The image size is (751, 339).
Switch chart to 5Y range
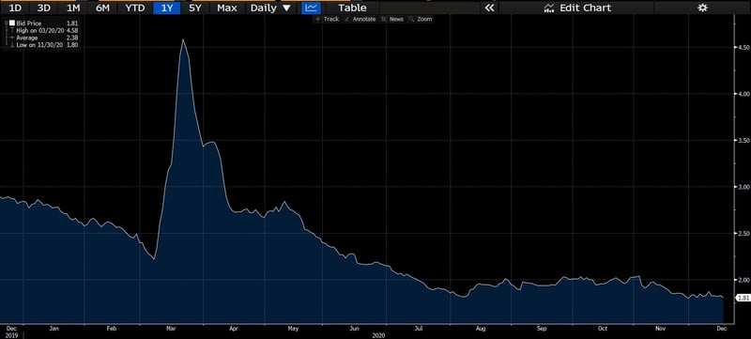click(x=195, y=8)
